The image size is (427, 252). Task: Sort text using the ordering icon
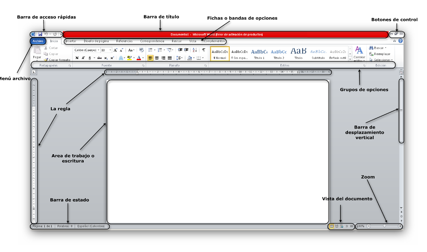click(194, 50)
